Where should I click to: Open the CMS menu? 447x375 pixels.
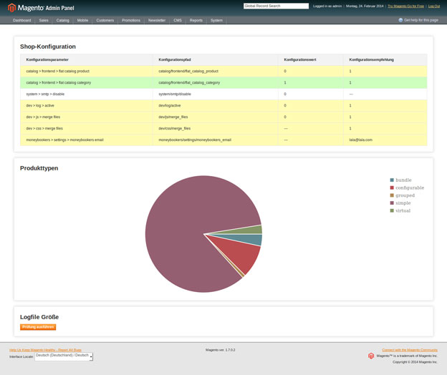pyautogui.click(x=178, y=20)
